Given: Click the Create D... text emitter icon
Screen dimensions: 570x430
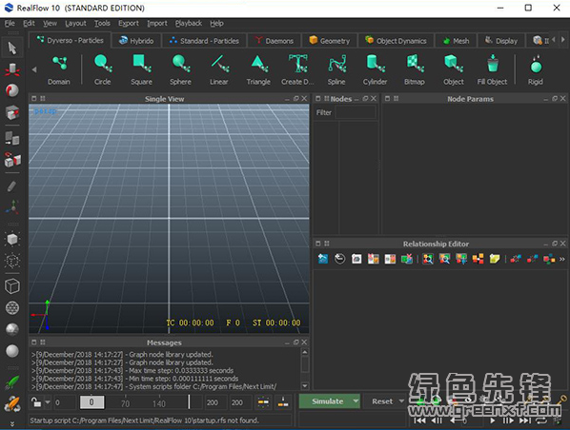Looking at the screenshot, I should pyautogui.click(x=297, y=69).
